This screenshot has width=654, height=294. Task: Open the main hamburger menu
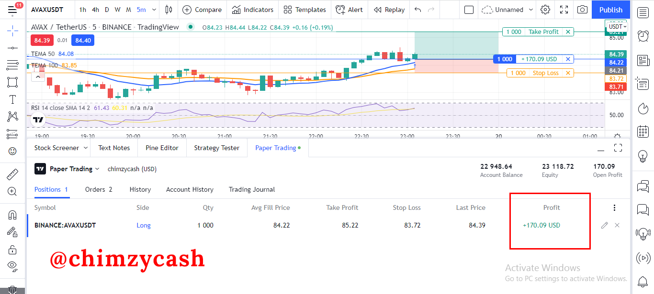click(12, 10)
